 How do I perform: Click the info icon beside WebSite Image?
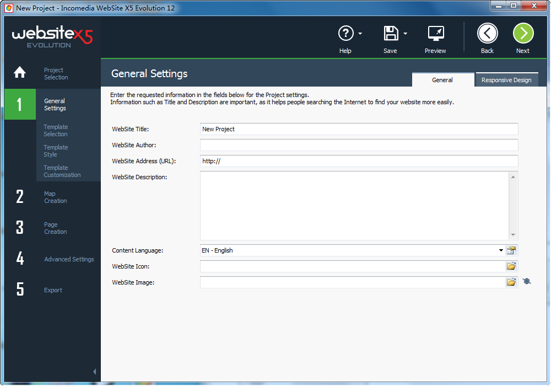[x=527, y=282]
